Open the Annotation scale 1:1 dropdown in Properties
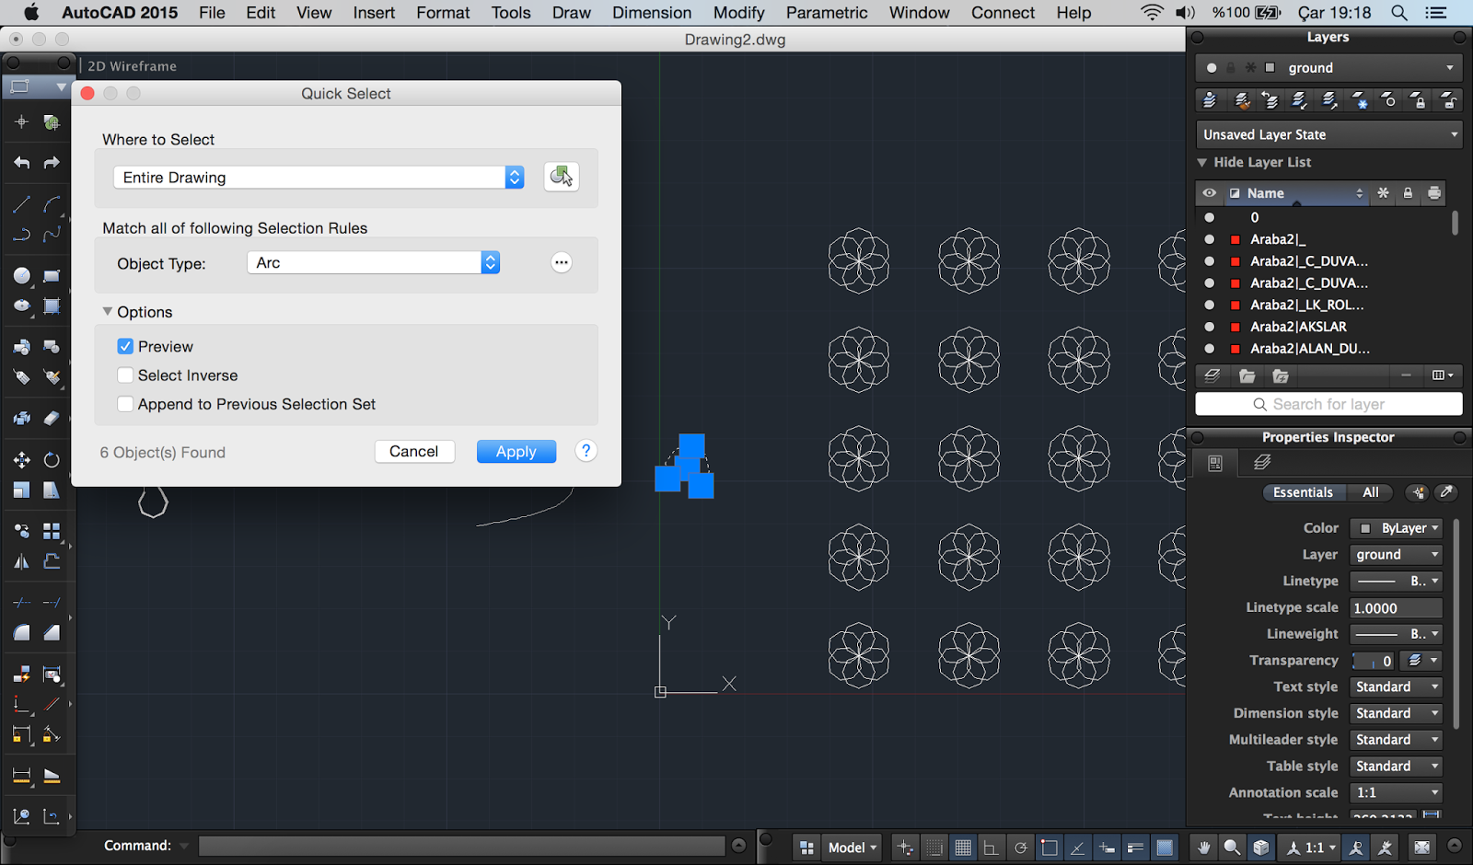Viewport: 1473px width, 865px height. pyautogui.click(x=1396, y=792)
